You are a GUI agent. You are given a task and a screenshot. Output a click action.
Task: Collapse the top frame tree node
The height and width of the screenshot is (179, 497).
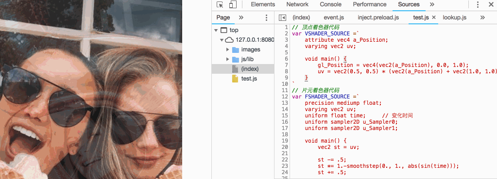click(x=216, y=31)
